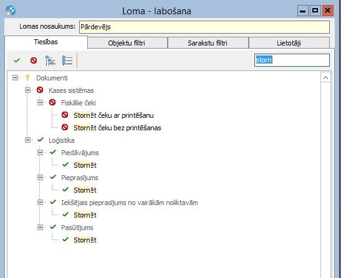Toggle check of Iekšējais pieprasījums no vairākām noliktavām
The height and width of the screenshot is (278, 341).
coord(53,202)
